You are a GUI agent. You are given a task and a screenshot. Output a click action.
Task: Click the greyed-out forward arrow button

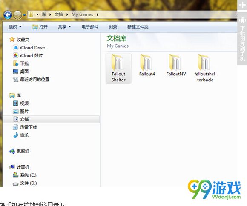coord(17,15)
